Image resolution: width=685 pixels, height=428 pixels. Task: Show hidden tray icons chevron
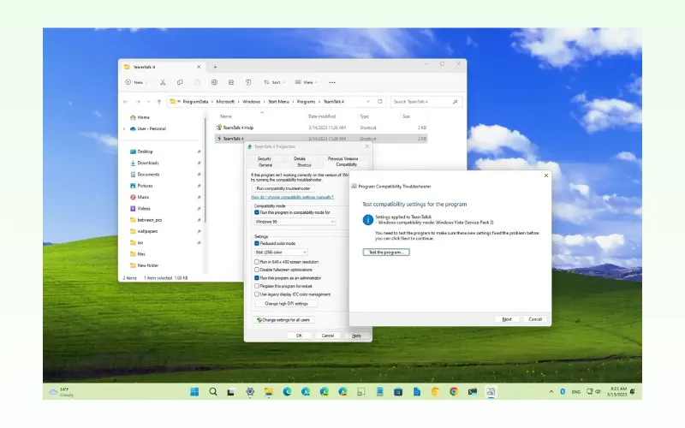551,392
